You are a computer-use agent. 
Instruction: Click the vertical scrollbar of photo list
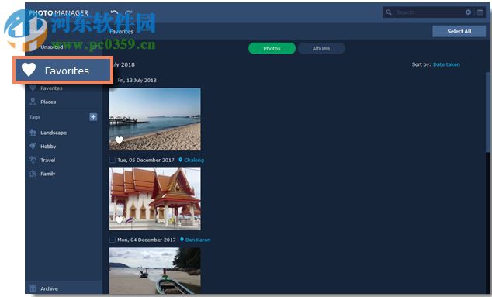click(488, 113)
